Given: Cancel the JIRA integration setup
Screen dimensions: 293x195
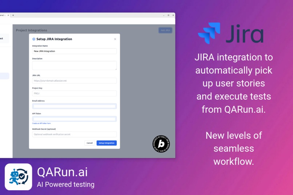Looking at the screenshot, I should (90, 143).
